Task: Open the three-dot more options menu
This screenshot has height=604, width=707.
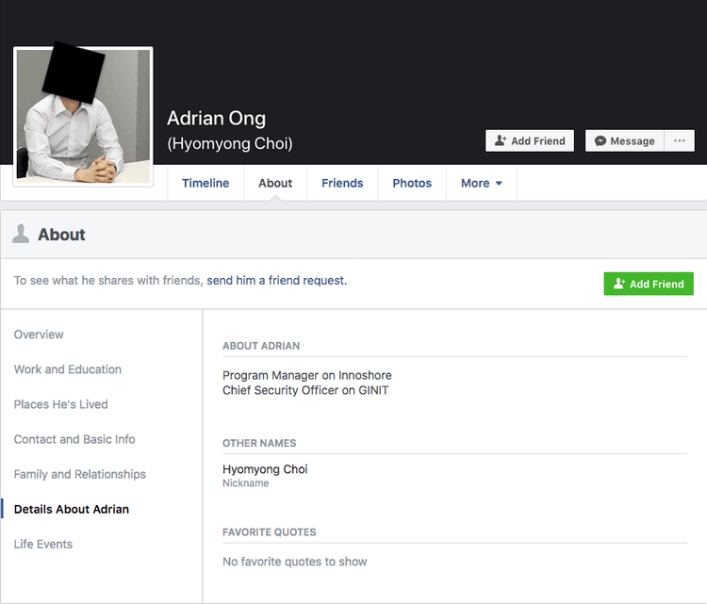Action: coord(680,141)
